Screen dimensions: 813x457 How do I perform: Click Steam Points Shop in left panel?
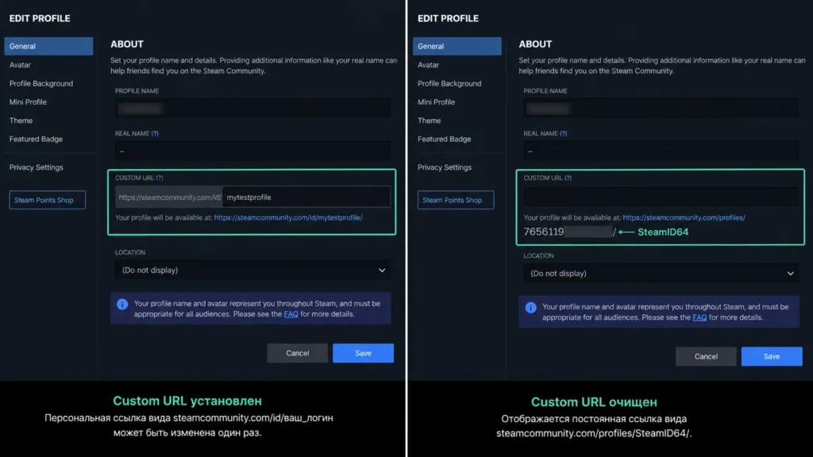click(47, 200)
